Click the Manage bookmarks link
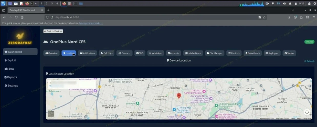The width and height of the screenshot is (317, 127). 91,23
